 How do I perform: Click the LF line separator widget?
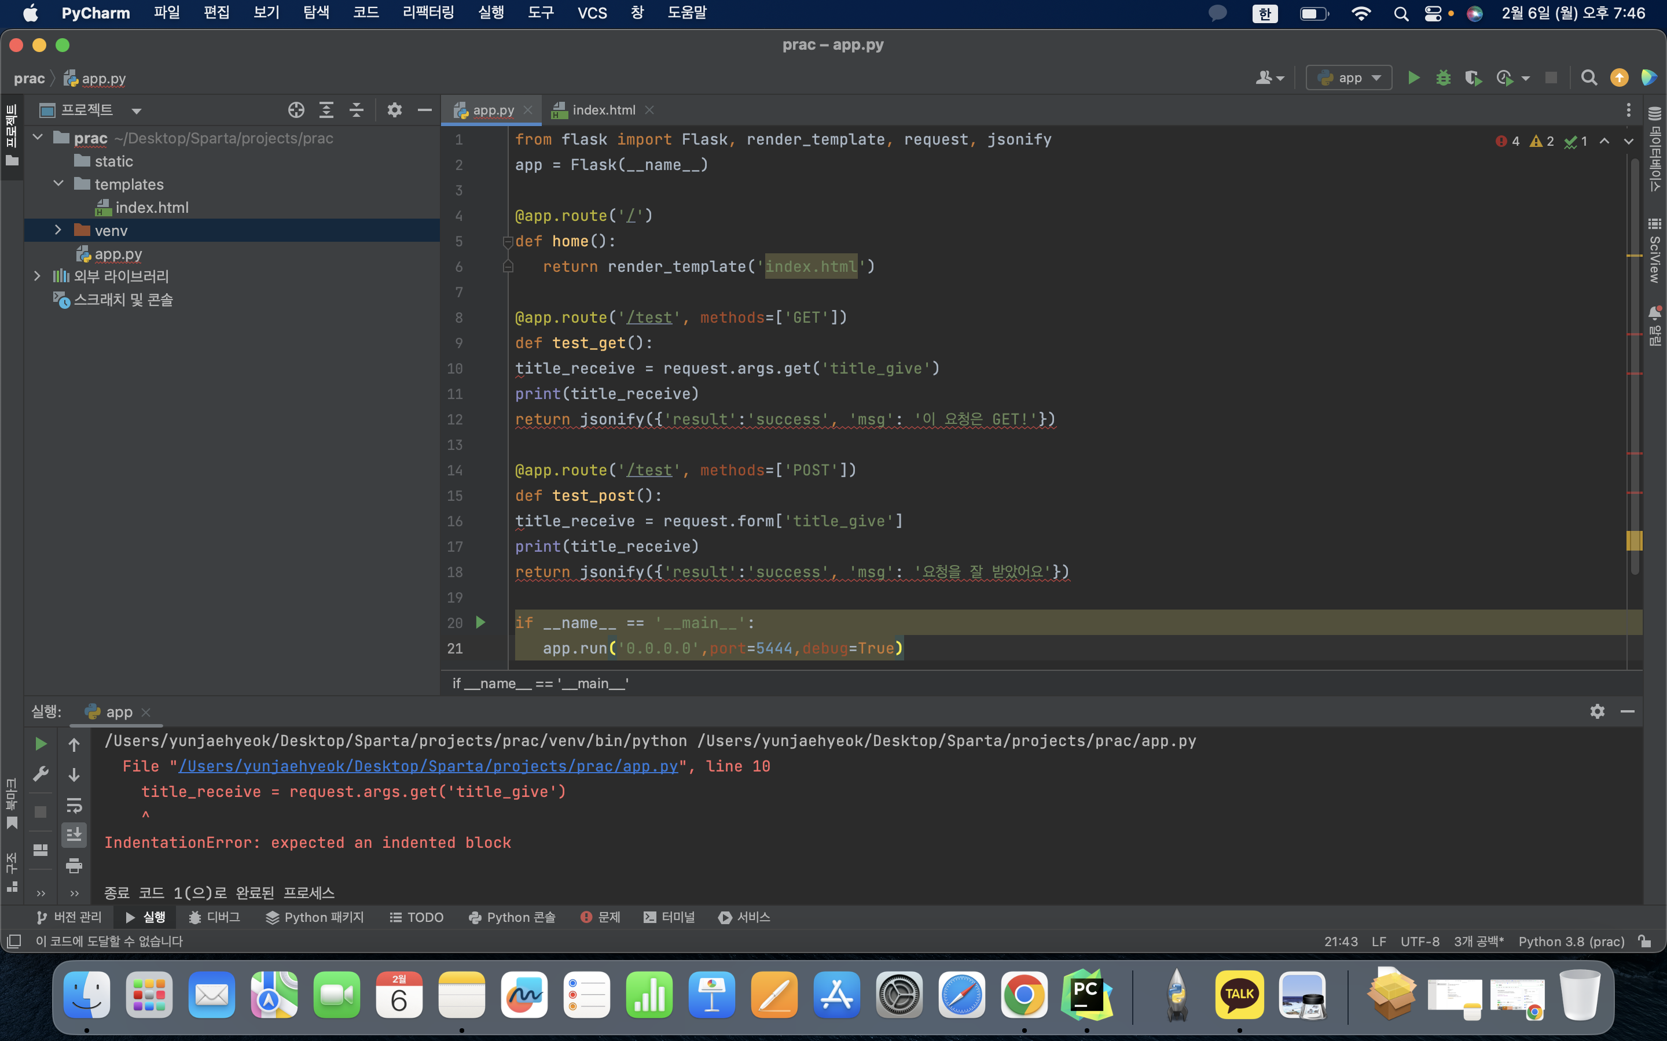(x=1378, y=941)
